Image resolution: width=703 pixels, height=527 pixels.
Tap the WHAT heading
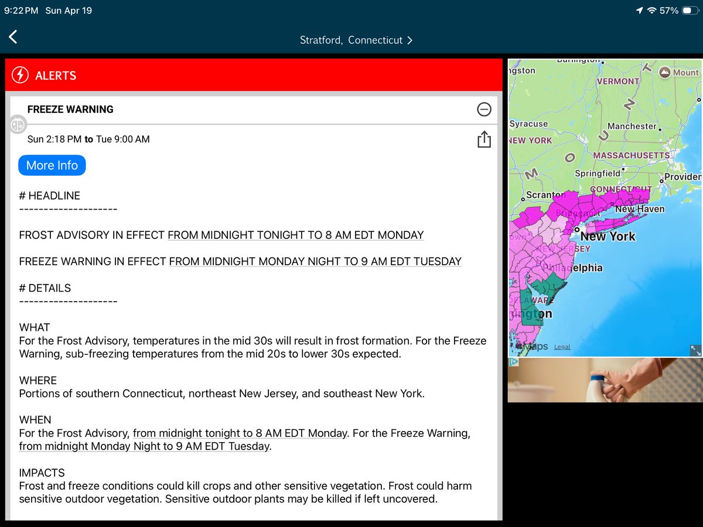(35, 327)
